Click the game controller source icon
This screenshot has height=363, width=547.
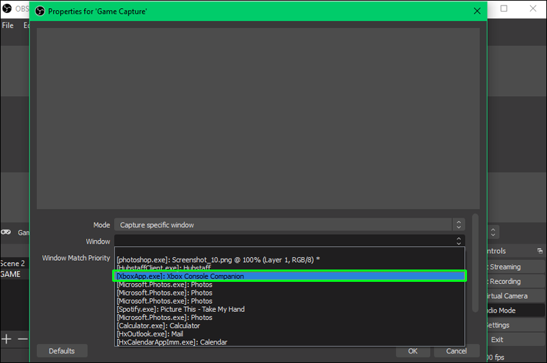[x=5, y=232]
